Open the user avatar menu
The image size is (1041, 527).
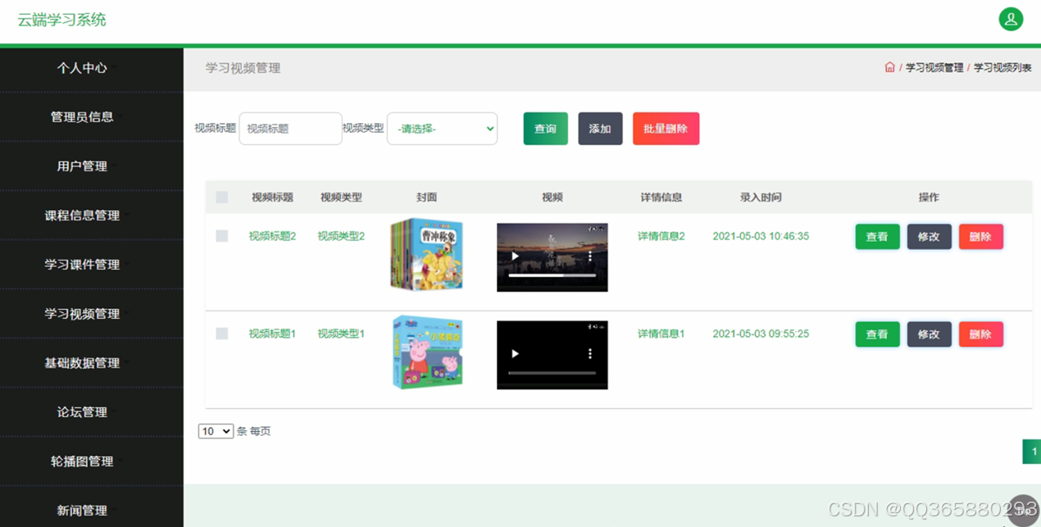[1011, 18]
